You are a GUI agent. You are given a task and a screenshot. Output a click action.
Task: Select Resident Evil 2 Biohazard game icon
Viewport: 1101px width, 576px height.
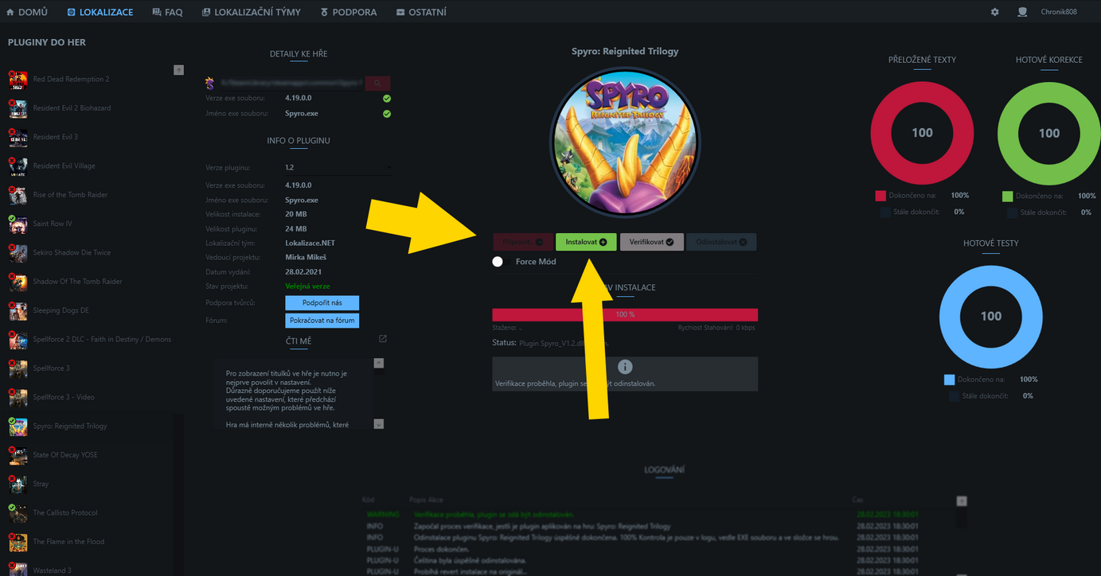(x=18, y=108)
